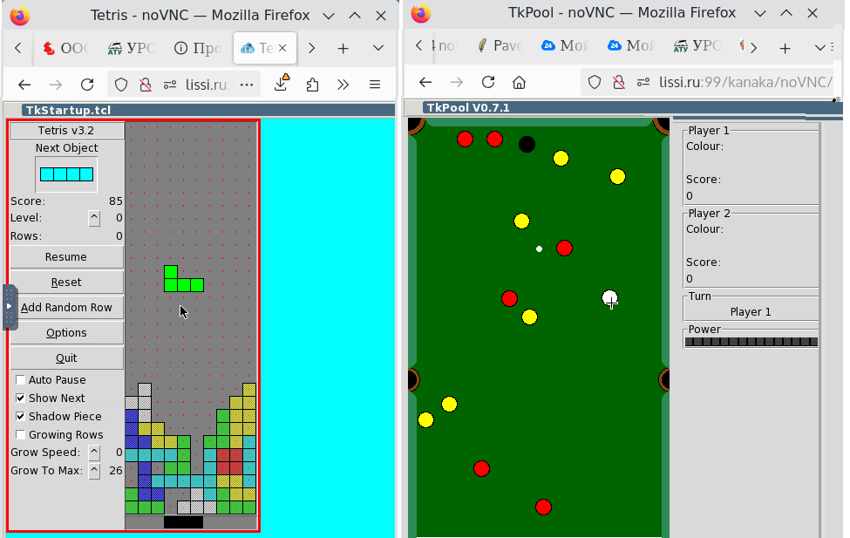Disable Shadow Piece checkbox
Image resolution: width=850 pixels, height=538 pixels.
[x=21, y=417]
